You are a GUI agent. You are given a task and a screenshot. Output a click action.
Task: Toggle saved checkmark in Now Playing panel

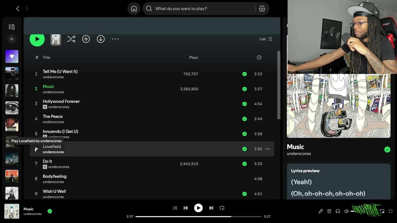coord(387,150)
